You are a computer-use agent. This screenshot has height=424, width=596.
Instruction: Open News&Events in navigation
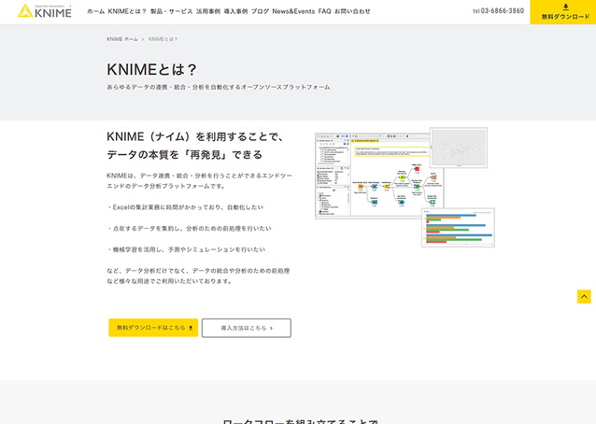293,11
